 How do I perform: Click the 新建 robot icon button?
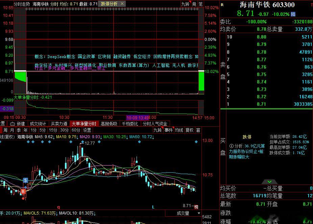point(18,124)
